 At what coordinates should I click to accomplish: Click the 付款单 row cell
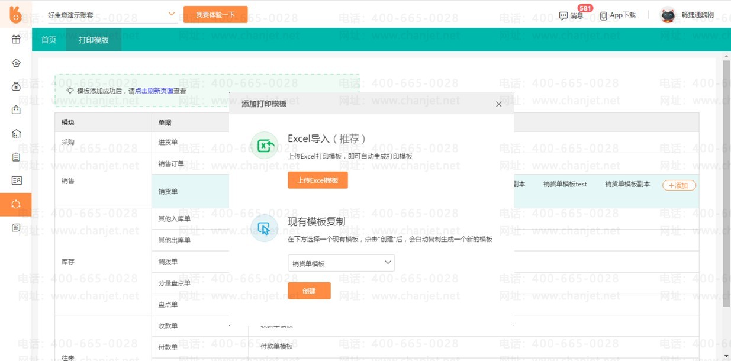click(168, 347)
